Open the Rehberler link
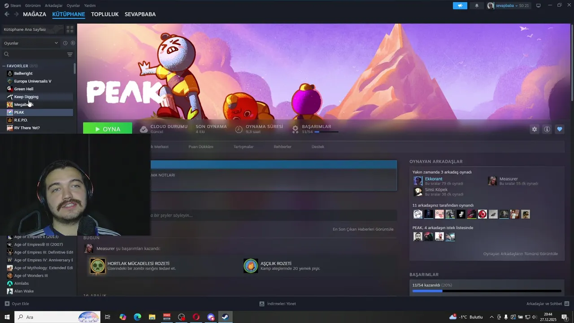Image resolution: width=574 pixels, height=323 pixels. (283, 147)
